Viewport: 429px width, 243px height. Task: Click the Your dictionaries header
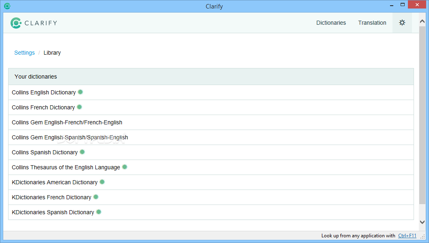(x=211, y=77)
